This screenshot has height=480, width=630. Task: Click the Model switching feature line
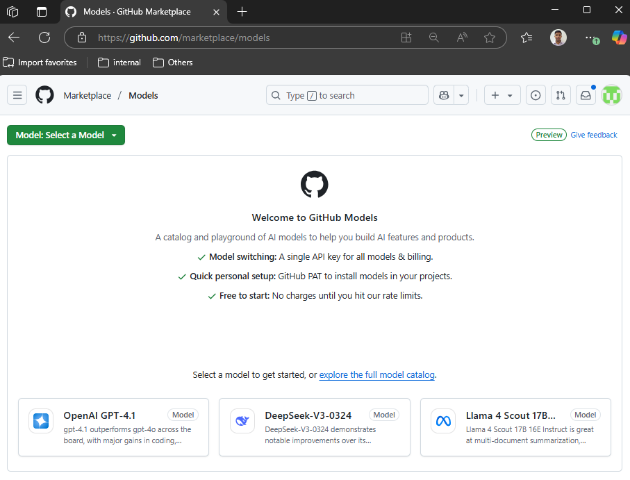(x=315, y=256)
